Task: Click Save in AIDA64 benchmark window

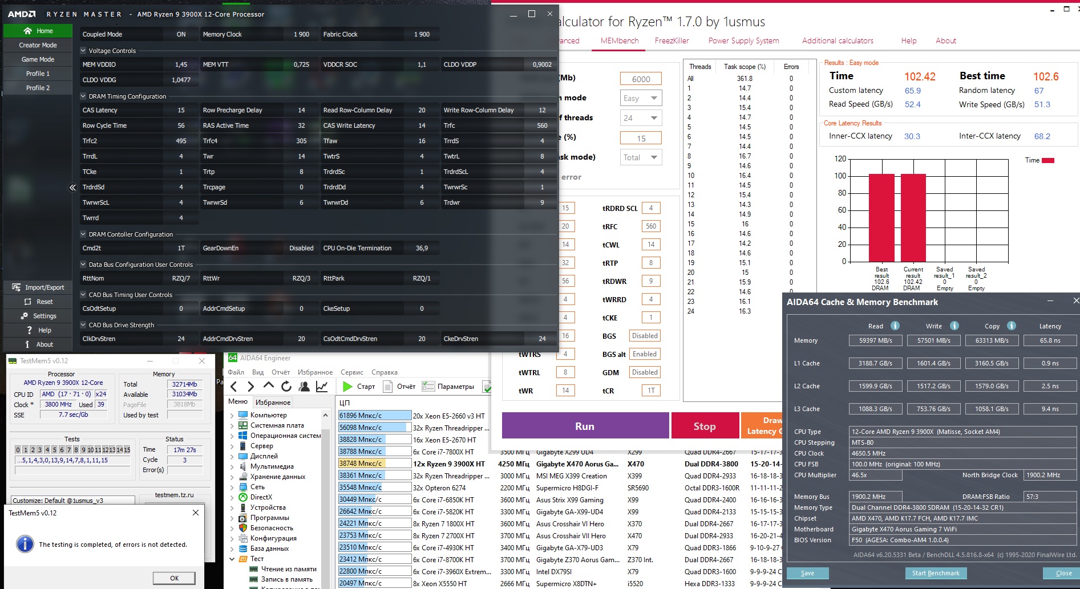Action: 807,573
